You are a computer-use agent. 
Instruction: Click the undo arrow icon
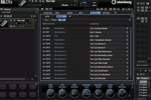pos(123,9)
